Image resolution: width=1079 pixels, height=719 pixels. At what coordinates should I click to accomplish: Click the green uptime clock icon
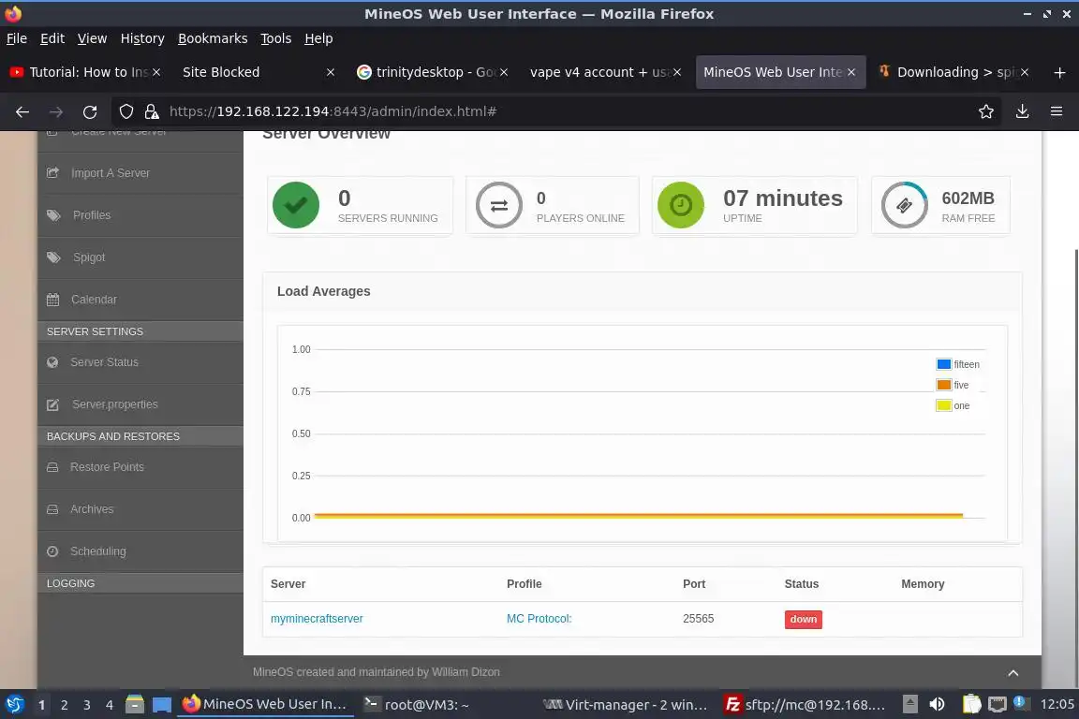coord(681,205)
